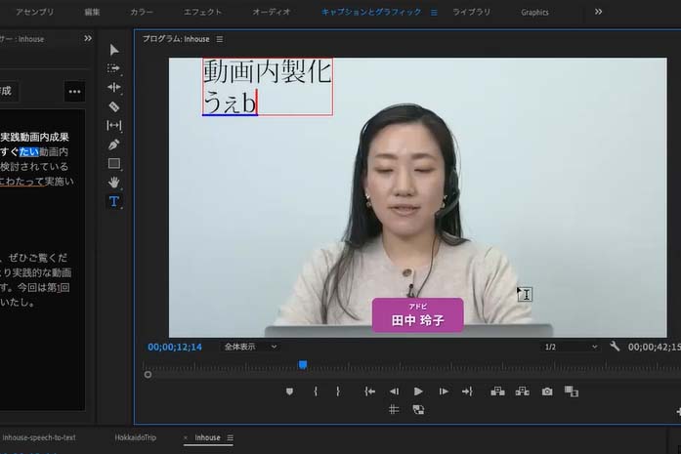The width and height of the screenshot is (681, 454).
Task: Open キャプションとグラフィック workspace menu icon
Action: click(434, 13)
